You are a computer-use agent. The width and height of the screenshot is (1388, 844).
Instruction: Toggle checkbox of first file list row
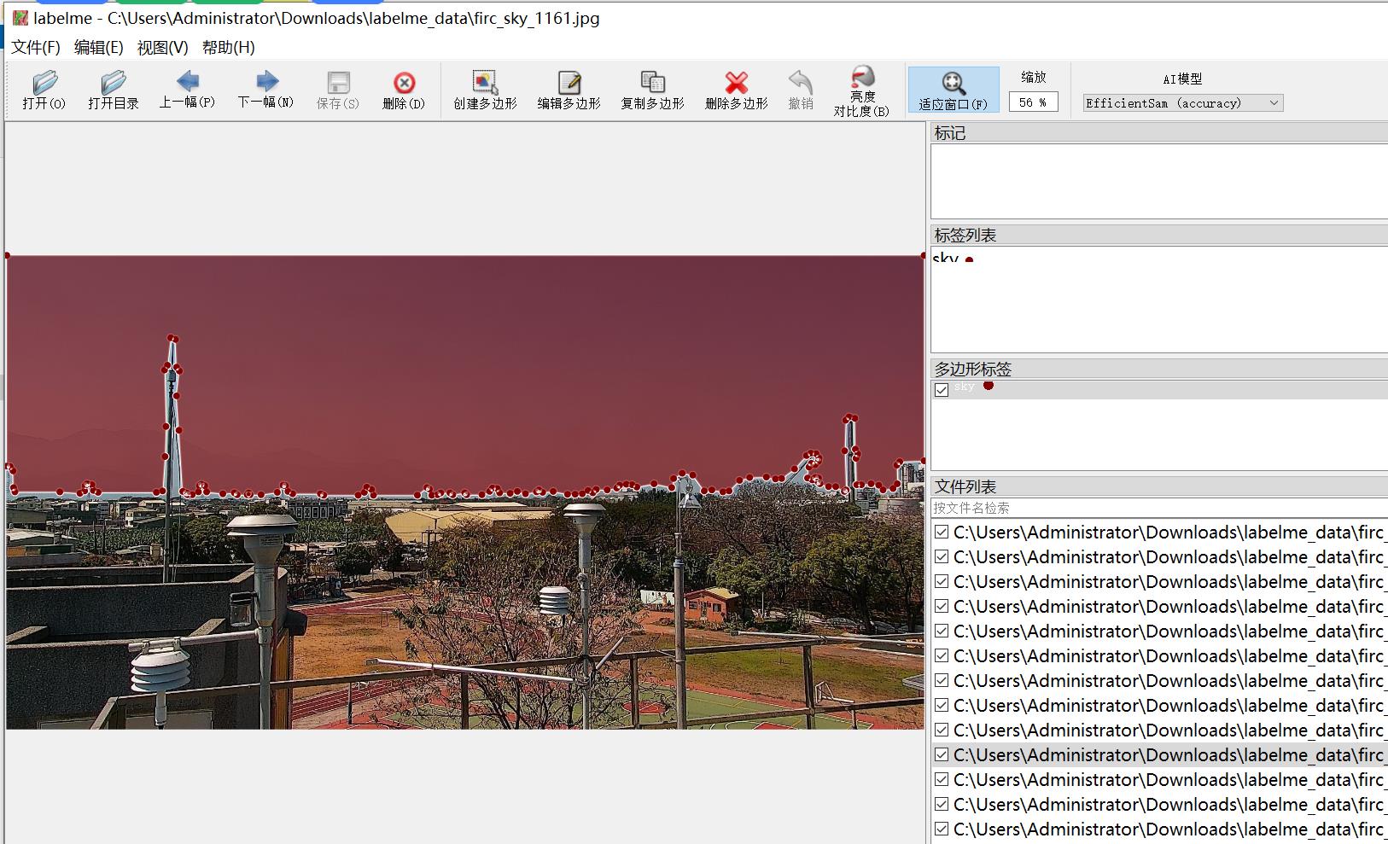pyautogui.click(x=942, y=533)
